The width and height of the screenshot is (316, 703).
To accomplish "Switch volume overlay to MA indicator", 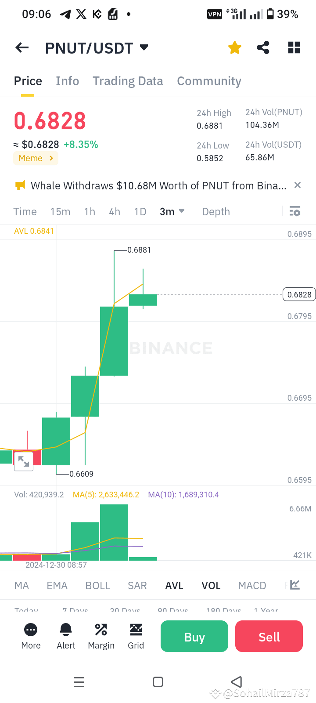I will (x=21, y=585).
